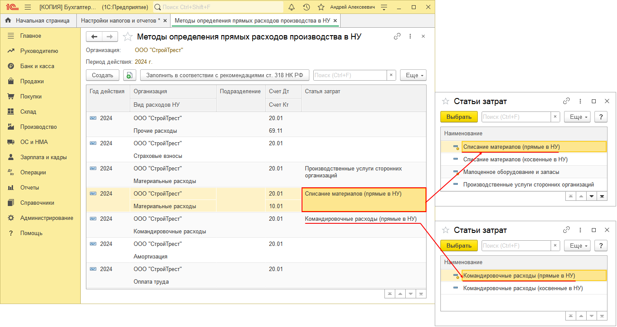
Task: Jump to the top of the main list
Action: [390, 294]
